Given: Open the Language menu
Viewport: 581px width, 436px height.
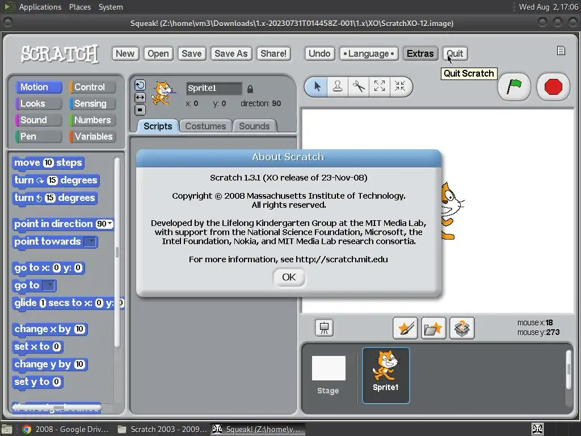Looking at the screenshot, I should (x=369, y=53).
